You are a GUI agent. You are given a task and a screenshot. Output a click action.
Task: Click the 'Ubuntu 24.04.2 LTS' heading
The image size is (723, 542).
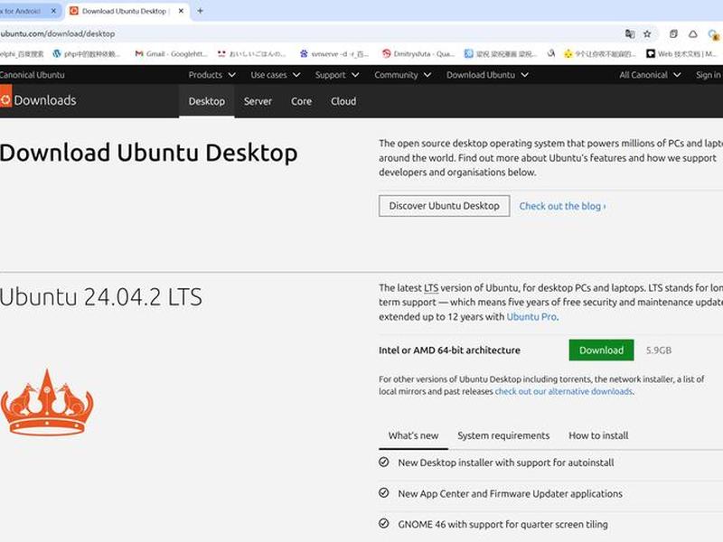click(101, 297)
